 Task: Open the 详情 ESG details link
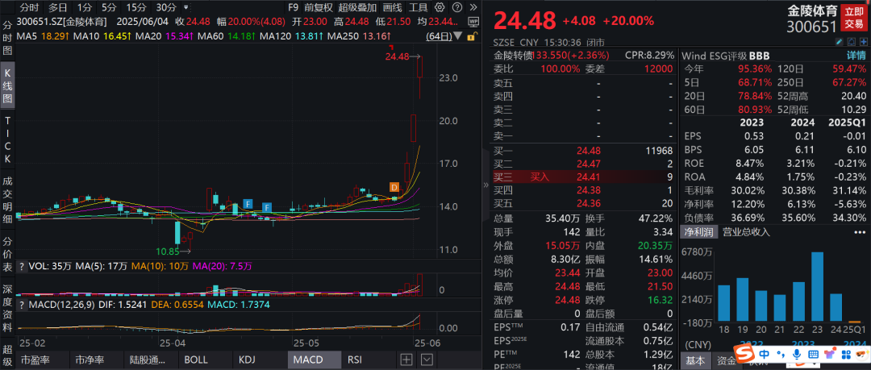coord(856,56)
